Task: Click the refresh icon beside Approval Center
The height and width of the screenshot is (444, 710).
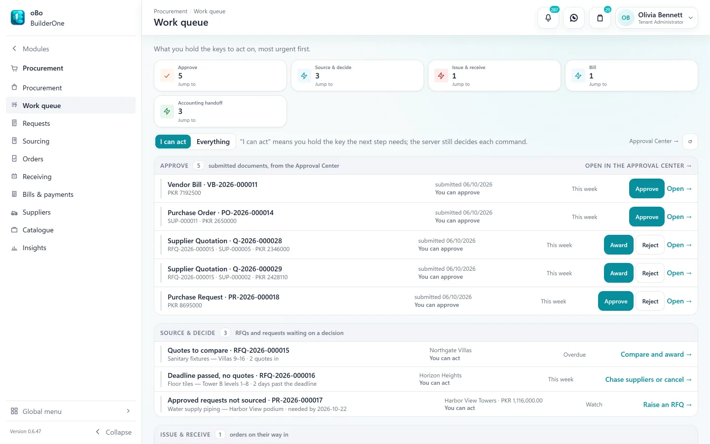Action: click(x=690, y=142)
